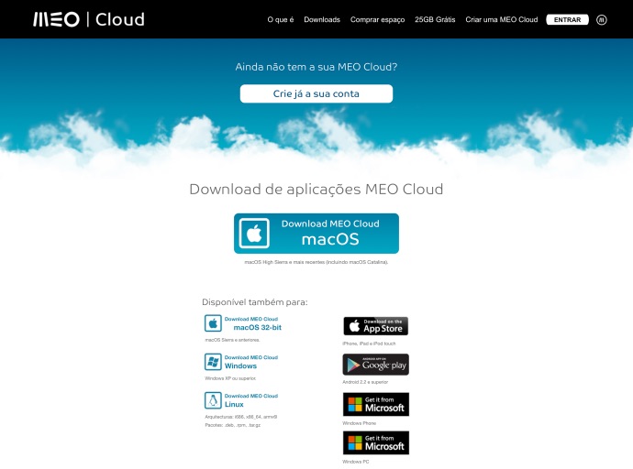Viewport: 633px width, 469px height.
Task: Click the 'Ainda não tem a sua MEO Cloud?' text
Action: (x=316, y=67)
